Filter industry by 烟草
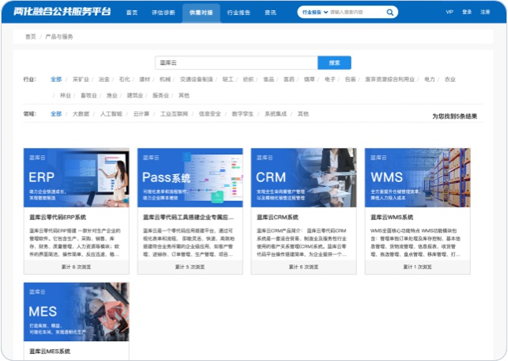 click(x=309, y=79)
